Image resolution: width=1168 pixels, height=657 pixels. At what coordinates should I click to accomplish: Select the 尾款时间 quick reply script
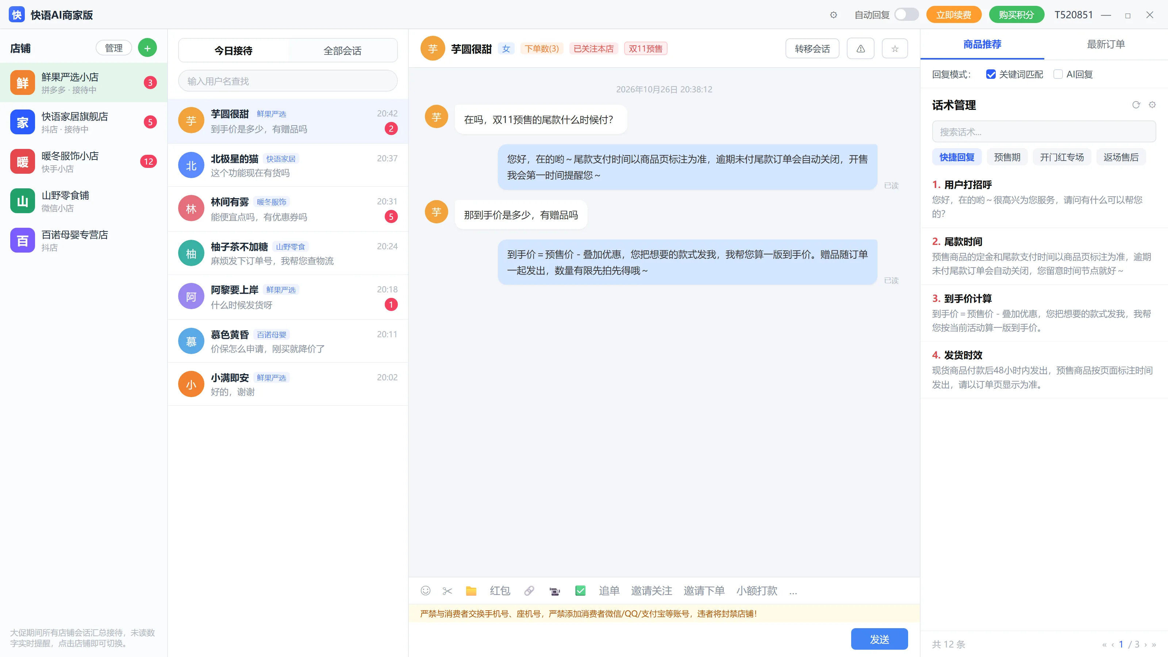1044,256
